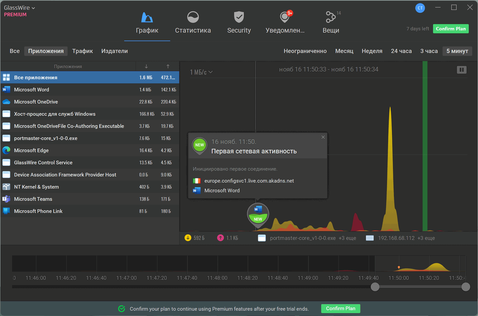
Task: Click the GlassWire Control Service icon
Action: [6, 163]
